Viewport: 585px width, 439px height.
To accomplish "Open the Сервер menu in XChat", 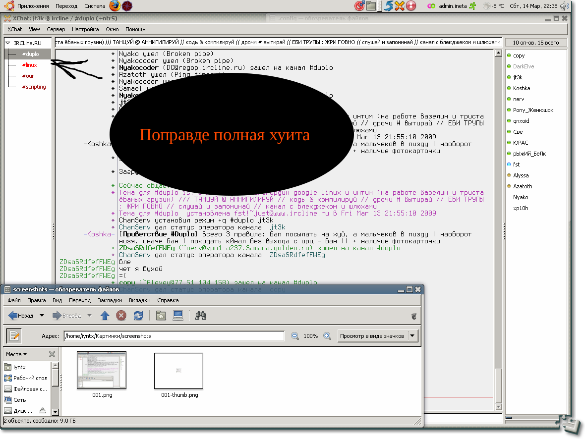I will tap(56, 29).
